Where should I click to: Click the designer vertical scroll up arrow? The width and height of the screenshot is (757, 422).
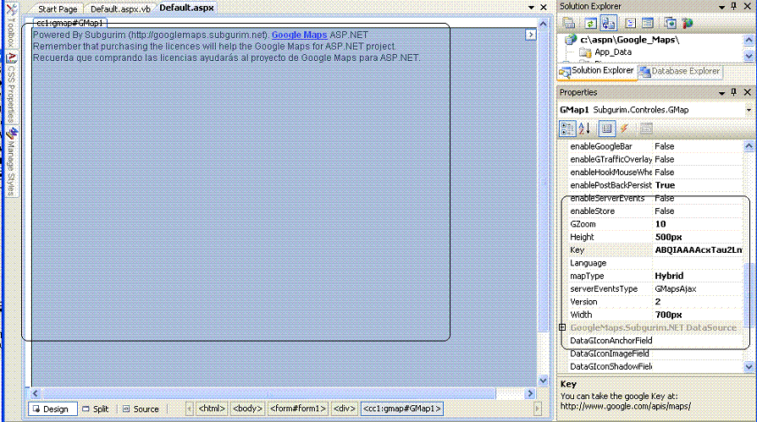543,24
